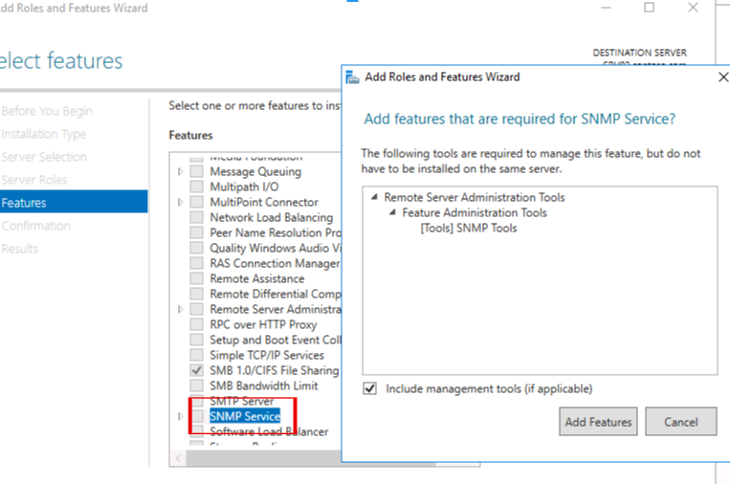The width and height of the screenshot is (730, 484).
Task: Check the SNMP Service checkbox
Action: (x=196, y=416)
